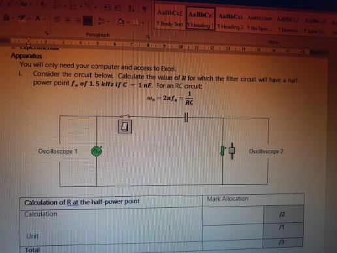Select the green AC source symbol
Viewport: 337px width, 253px height.
pyautogui.click(x=97, y=151)
